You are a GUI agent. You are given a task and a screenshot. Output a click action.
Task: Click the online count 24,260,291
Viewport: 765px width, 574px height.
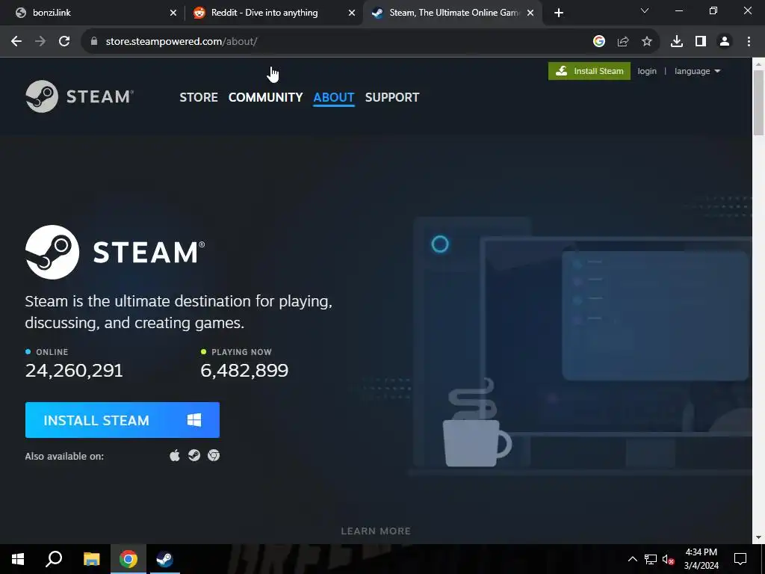(74, 371)
